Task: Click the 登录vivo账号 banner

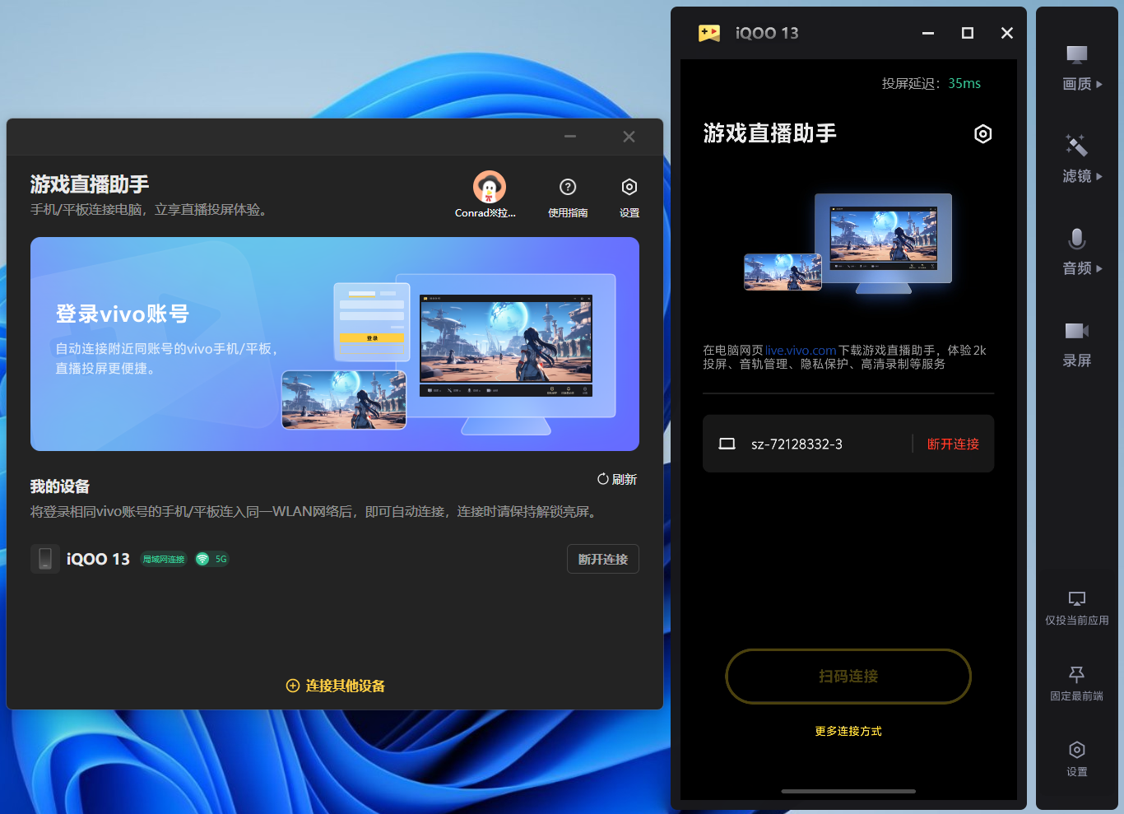Action: pyautogui.click(x=335, y=344)
